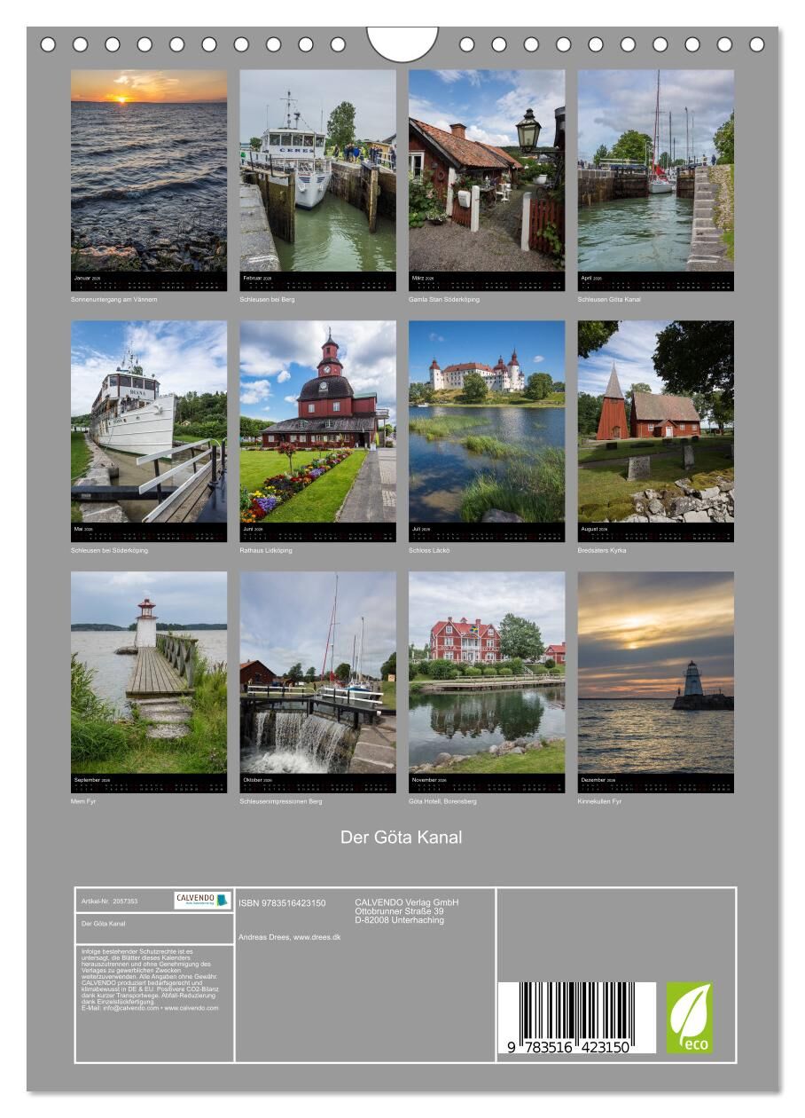
Task: Select the April Schleusen Göta Kanal image
Action: pyautogui.click(x=655, y=170)
